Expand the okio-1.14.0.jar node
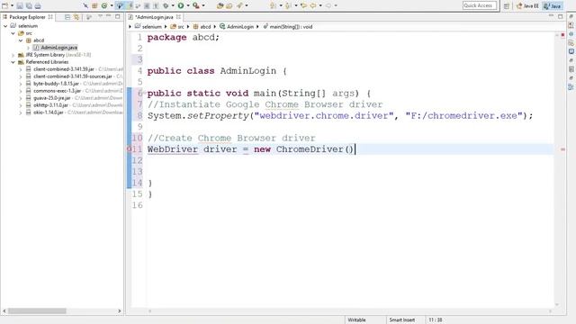576x324 pixels. (x=21, y=112)
